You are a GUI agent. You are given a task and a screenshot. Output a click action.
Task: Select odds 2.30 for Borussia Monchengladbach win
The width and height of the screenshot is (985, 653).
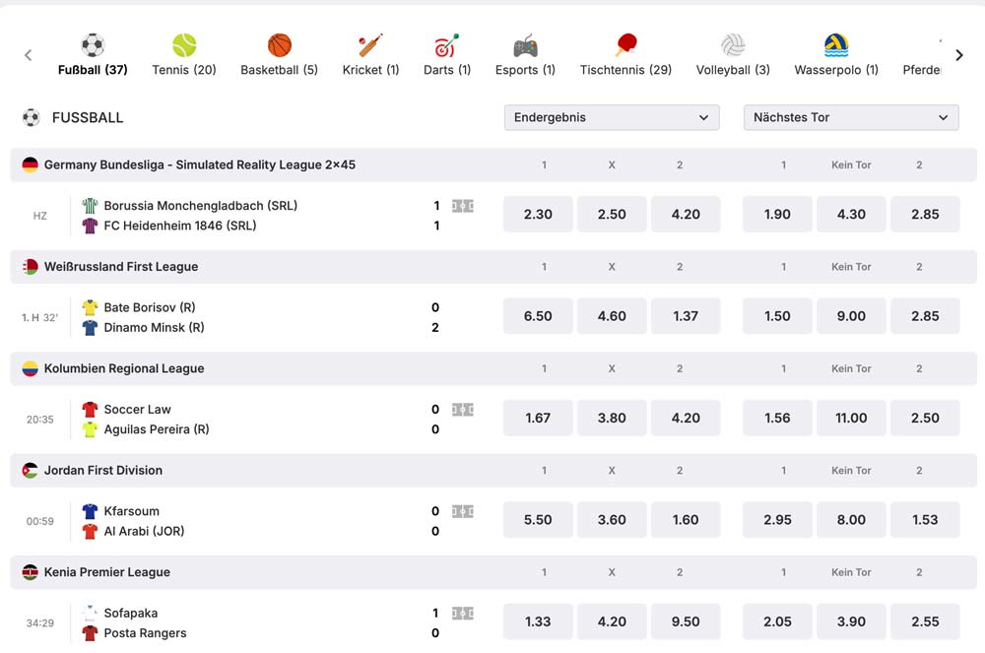[537, 214]
